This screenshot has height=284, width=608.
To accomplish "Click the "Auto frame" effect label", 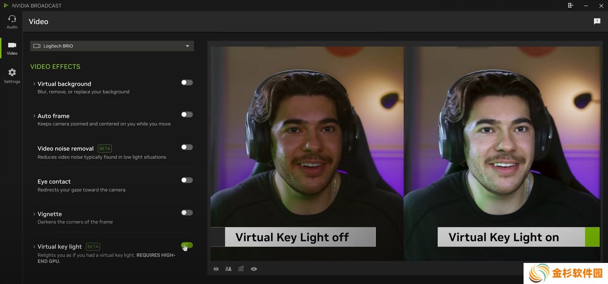I will pyautogui.click(x=54, y=116).
